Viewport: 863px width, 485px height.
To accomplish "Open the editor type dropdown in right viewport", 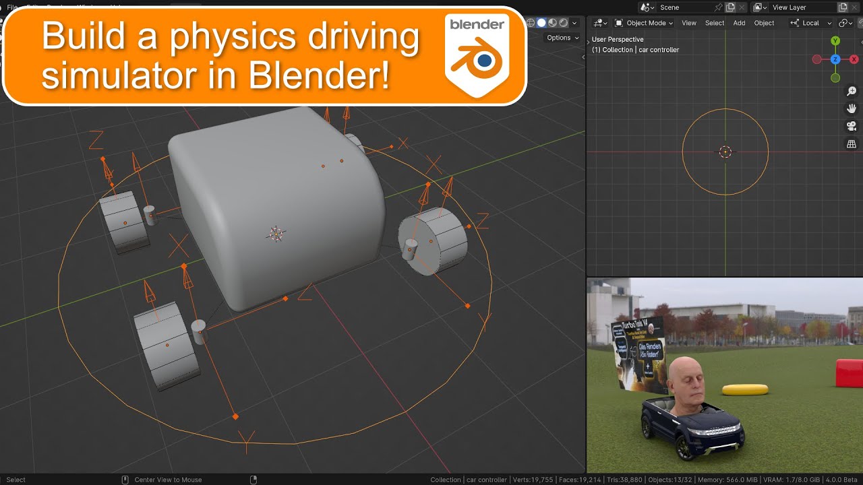I will [600, 23].
